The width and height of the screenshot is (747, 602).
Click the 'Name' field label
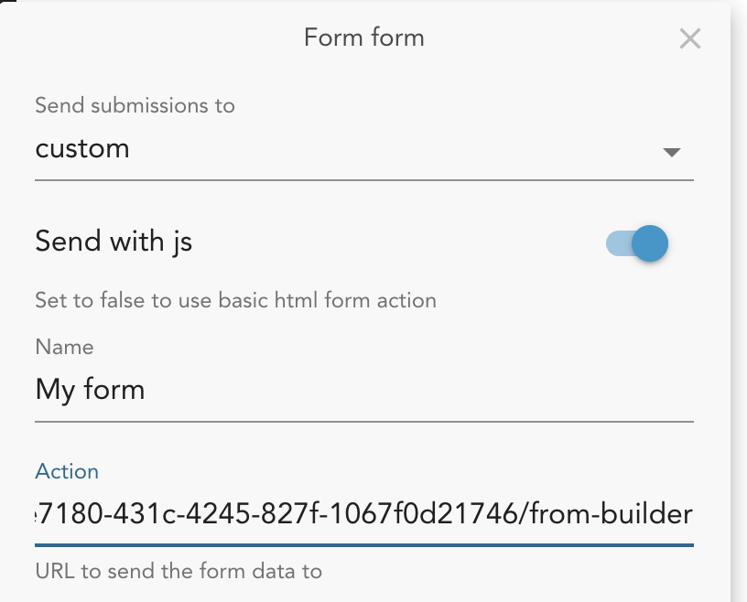pyautogui.click(x=64, y=347)
